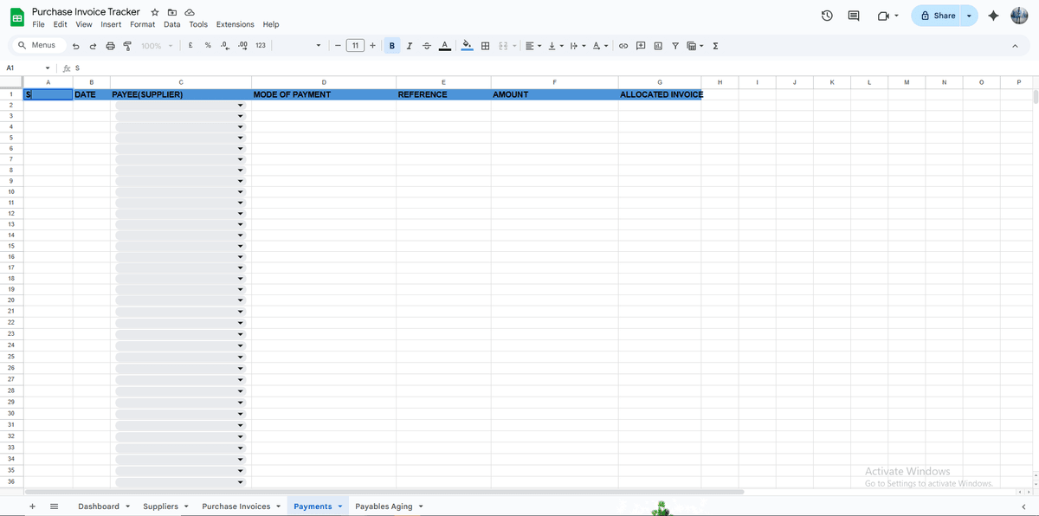Open the fill color picker
The image size is (1039, 516).
[x=468, y=46]
